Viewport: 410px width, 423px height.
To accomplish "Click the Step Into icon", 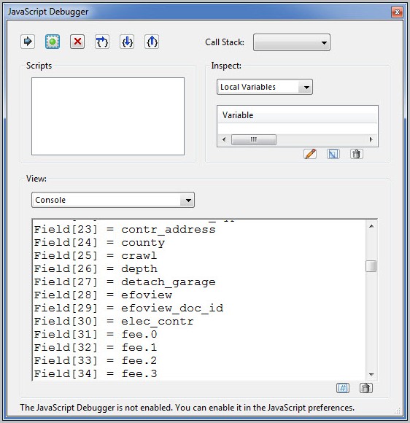I will click(x=127, y=42).
